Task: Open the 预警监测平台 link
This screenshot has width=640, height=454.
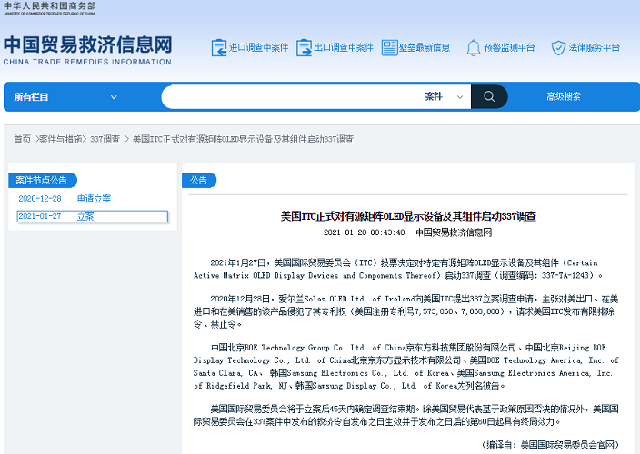Action: [x=509, y=48]
